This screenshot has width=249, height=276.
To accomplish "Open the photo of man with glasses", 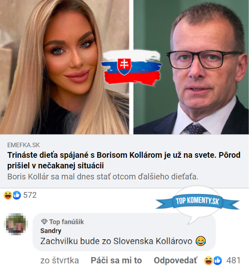I will tap(191, 67).
